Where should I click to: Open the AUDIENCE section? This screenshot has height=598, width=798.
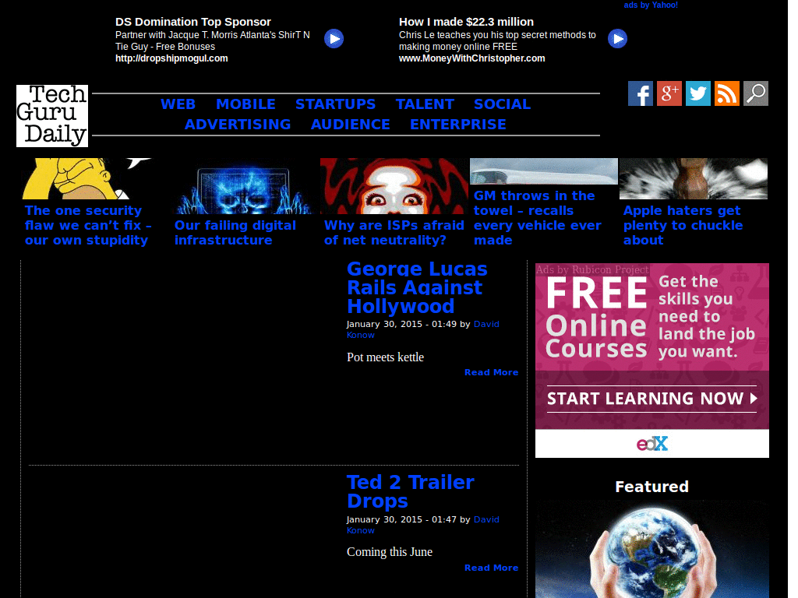click(x=351, y=125)
